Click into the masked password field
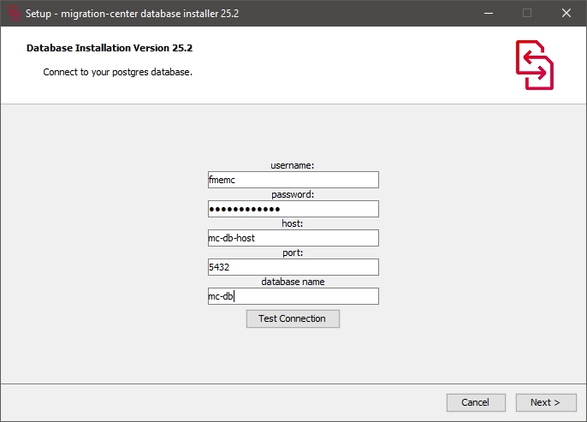This screenshot has height=422, width=587. tap(293, 209)
